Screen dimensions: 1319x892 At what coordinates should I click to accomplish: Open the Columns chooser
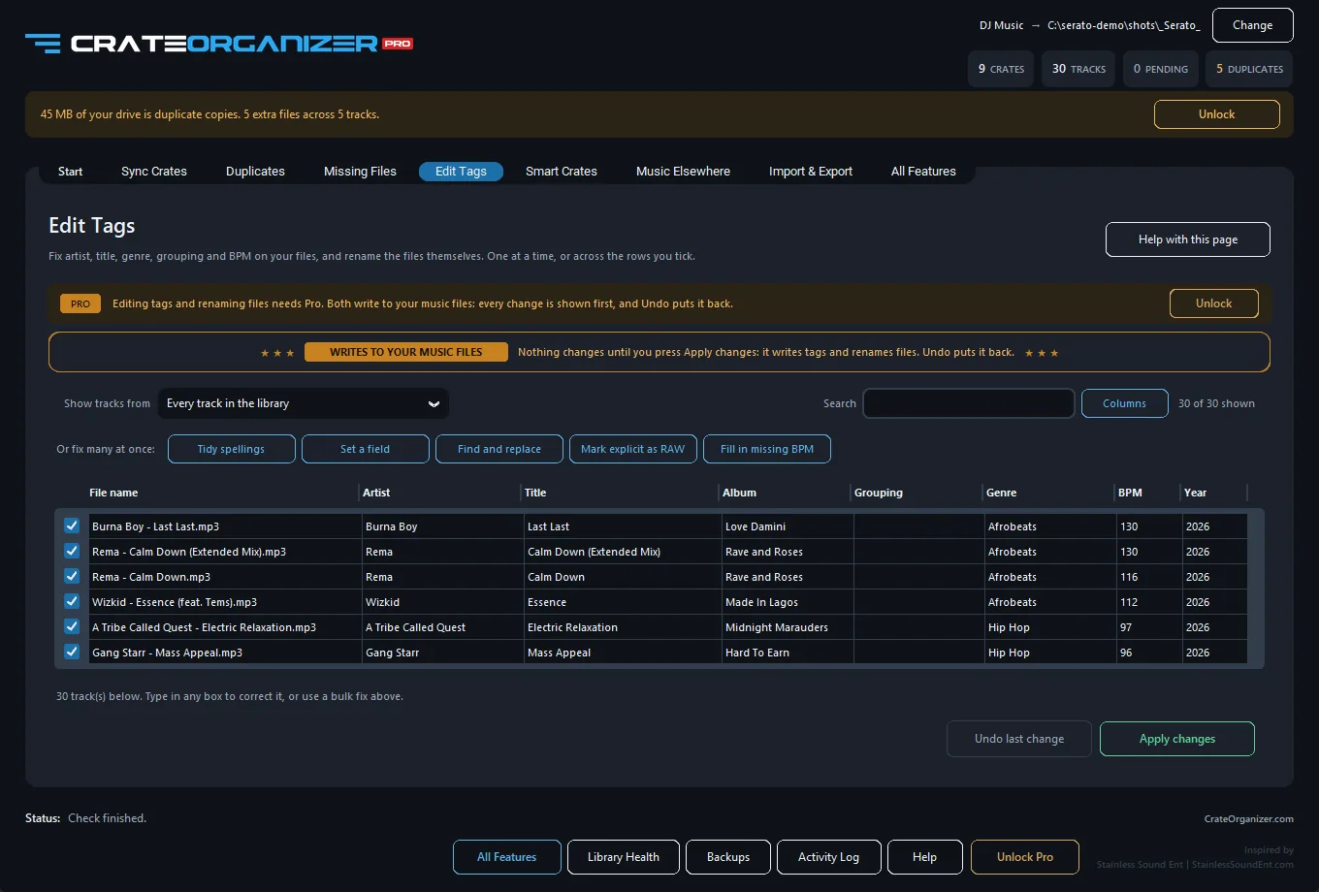coord(1124,403)
